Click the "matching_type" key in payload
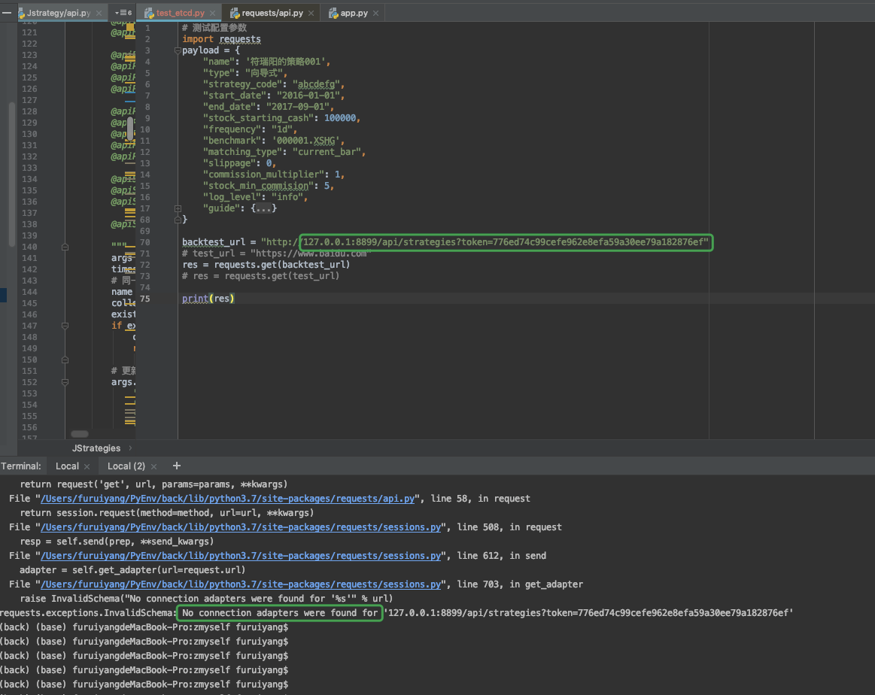This screenshot has width=875, height=695. pos(242,152)
